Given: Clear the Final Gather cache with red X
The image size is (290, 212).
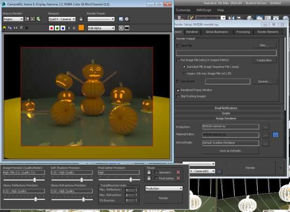Looking at the screenshot, I should [x=178, y=178].
